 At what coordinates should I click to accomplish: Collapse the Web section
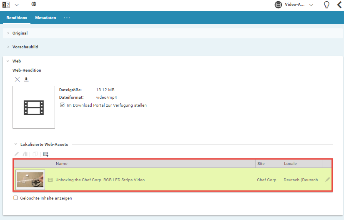tap(8, 61)
